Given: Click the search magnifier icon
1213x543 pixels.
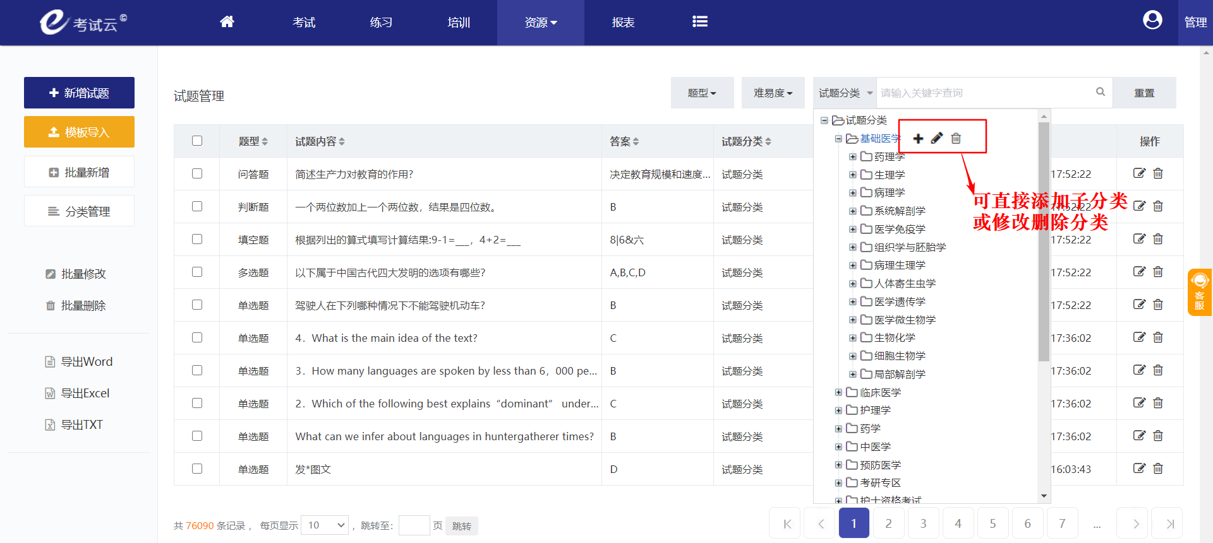Looking at the screenshot, I should point(1100,92).
